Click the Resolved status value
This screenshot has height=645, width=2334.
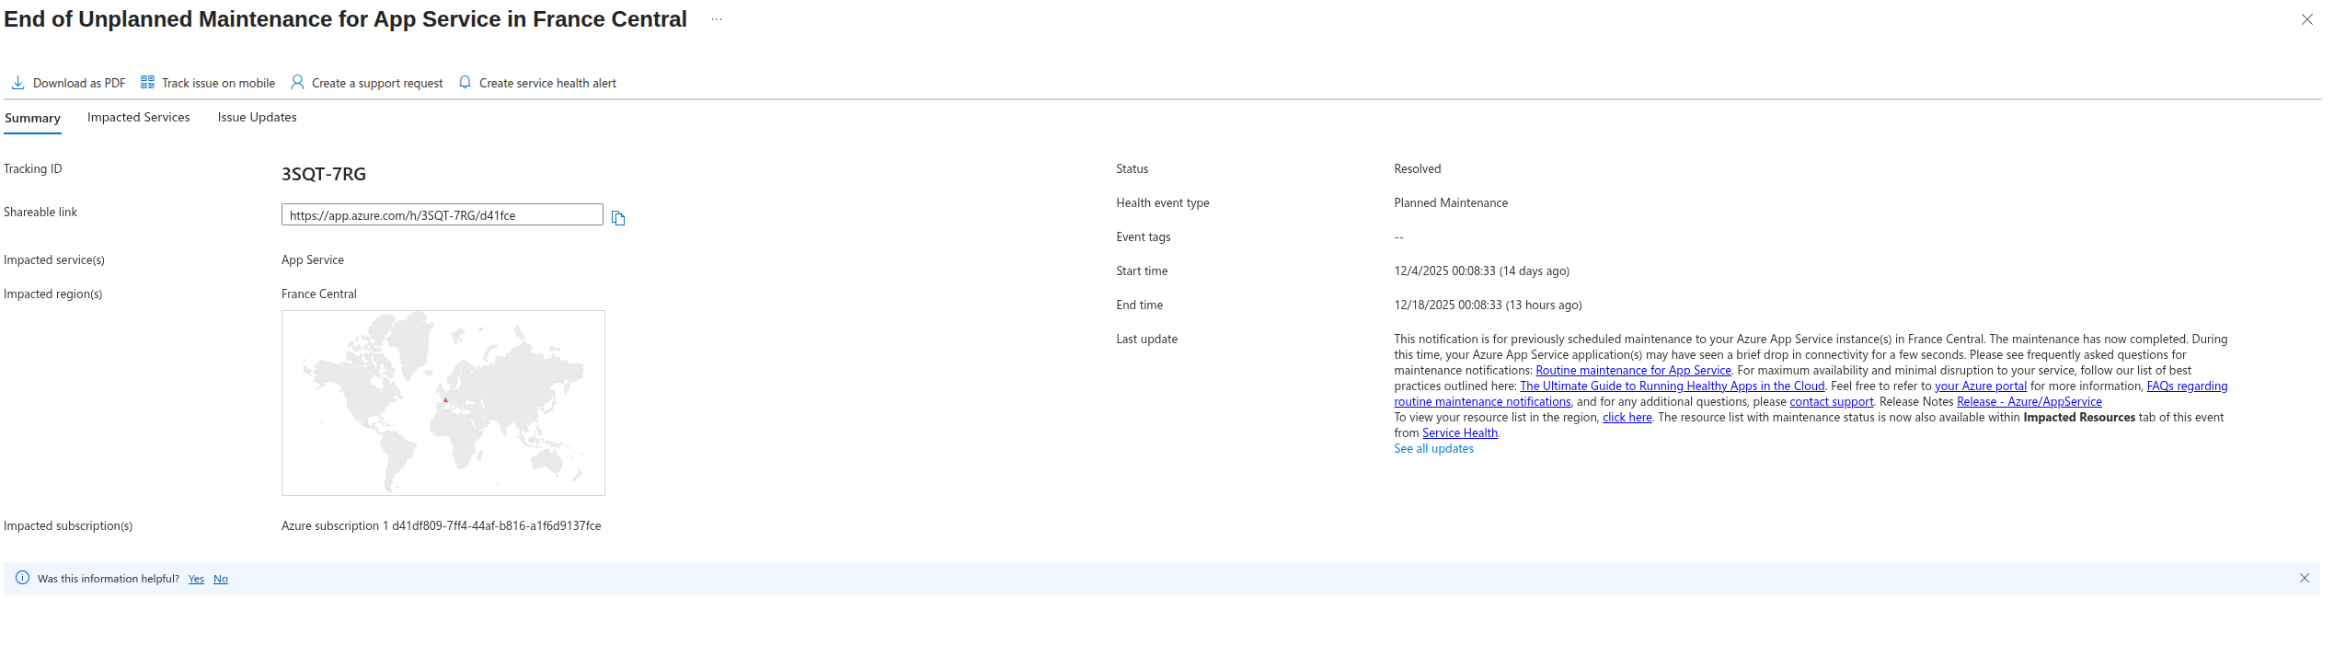[1417, 168]
